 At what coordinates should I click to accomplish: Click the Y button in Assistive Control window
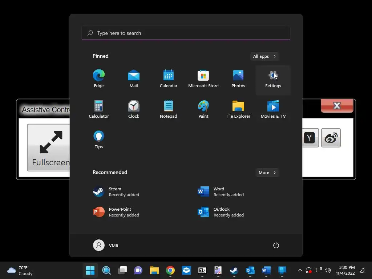pos(310,138)
